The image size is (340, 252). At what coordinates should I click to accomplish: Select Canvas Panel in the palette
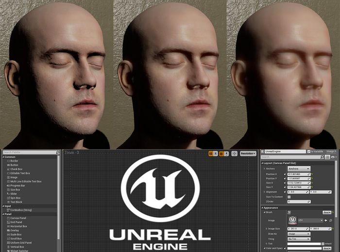(x=18, y=218)
